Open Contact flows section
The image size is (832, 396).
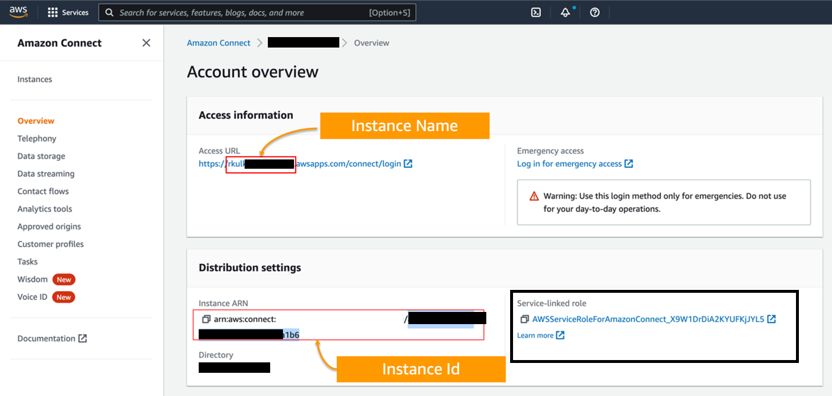click(x=43, y=191)
